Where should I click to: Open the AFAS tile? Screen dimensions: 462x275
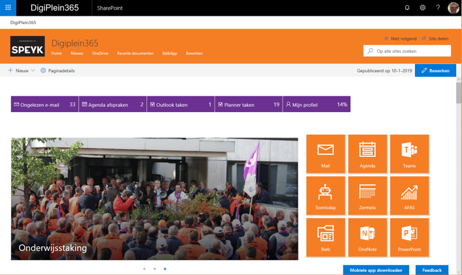coord(409,195)
